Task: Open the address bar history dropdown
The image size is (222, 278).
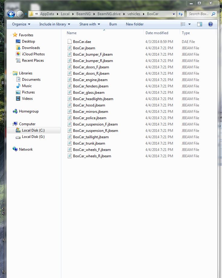Action: pyautogui.click(x=174, y=14)
